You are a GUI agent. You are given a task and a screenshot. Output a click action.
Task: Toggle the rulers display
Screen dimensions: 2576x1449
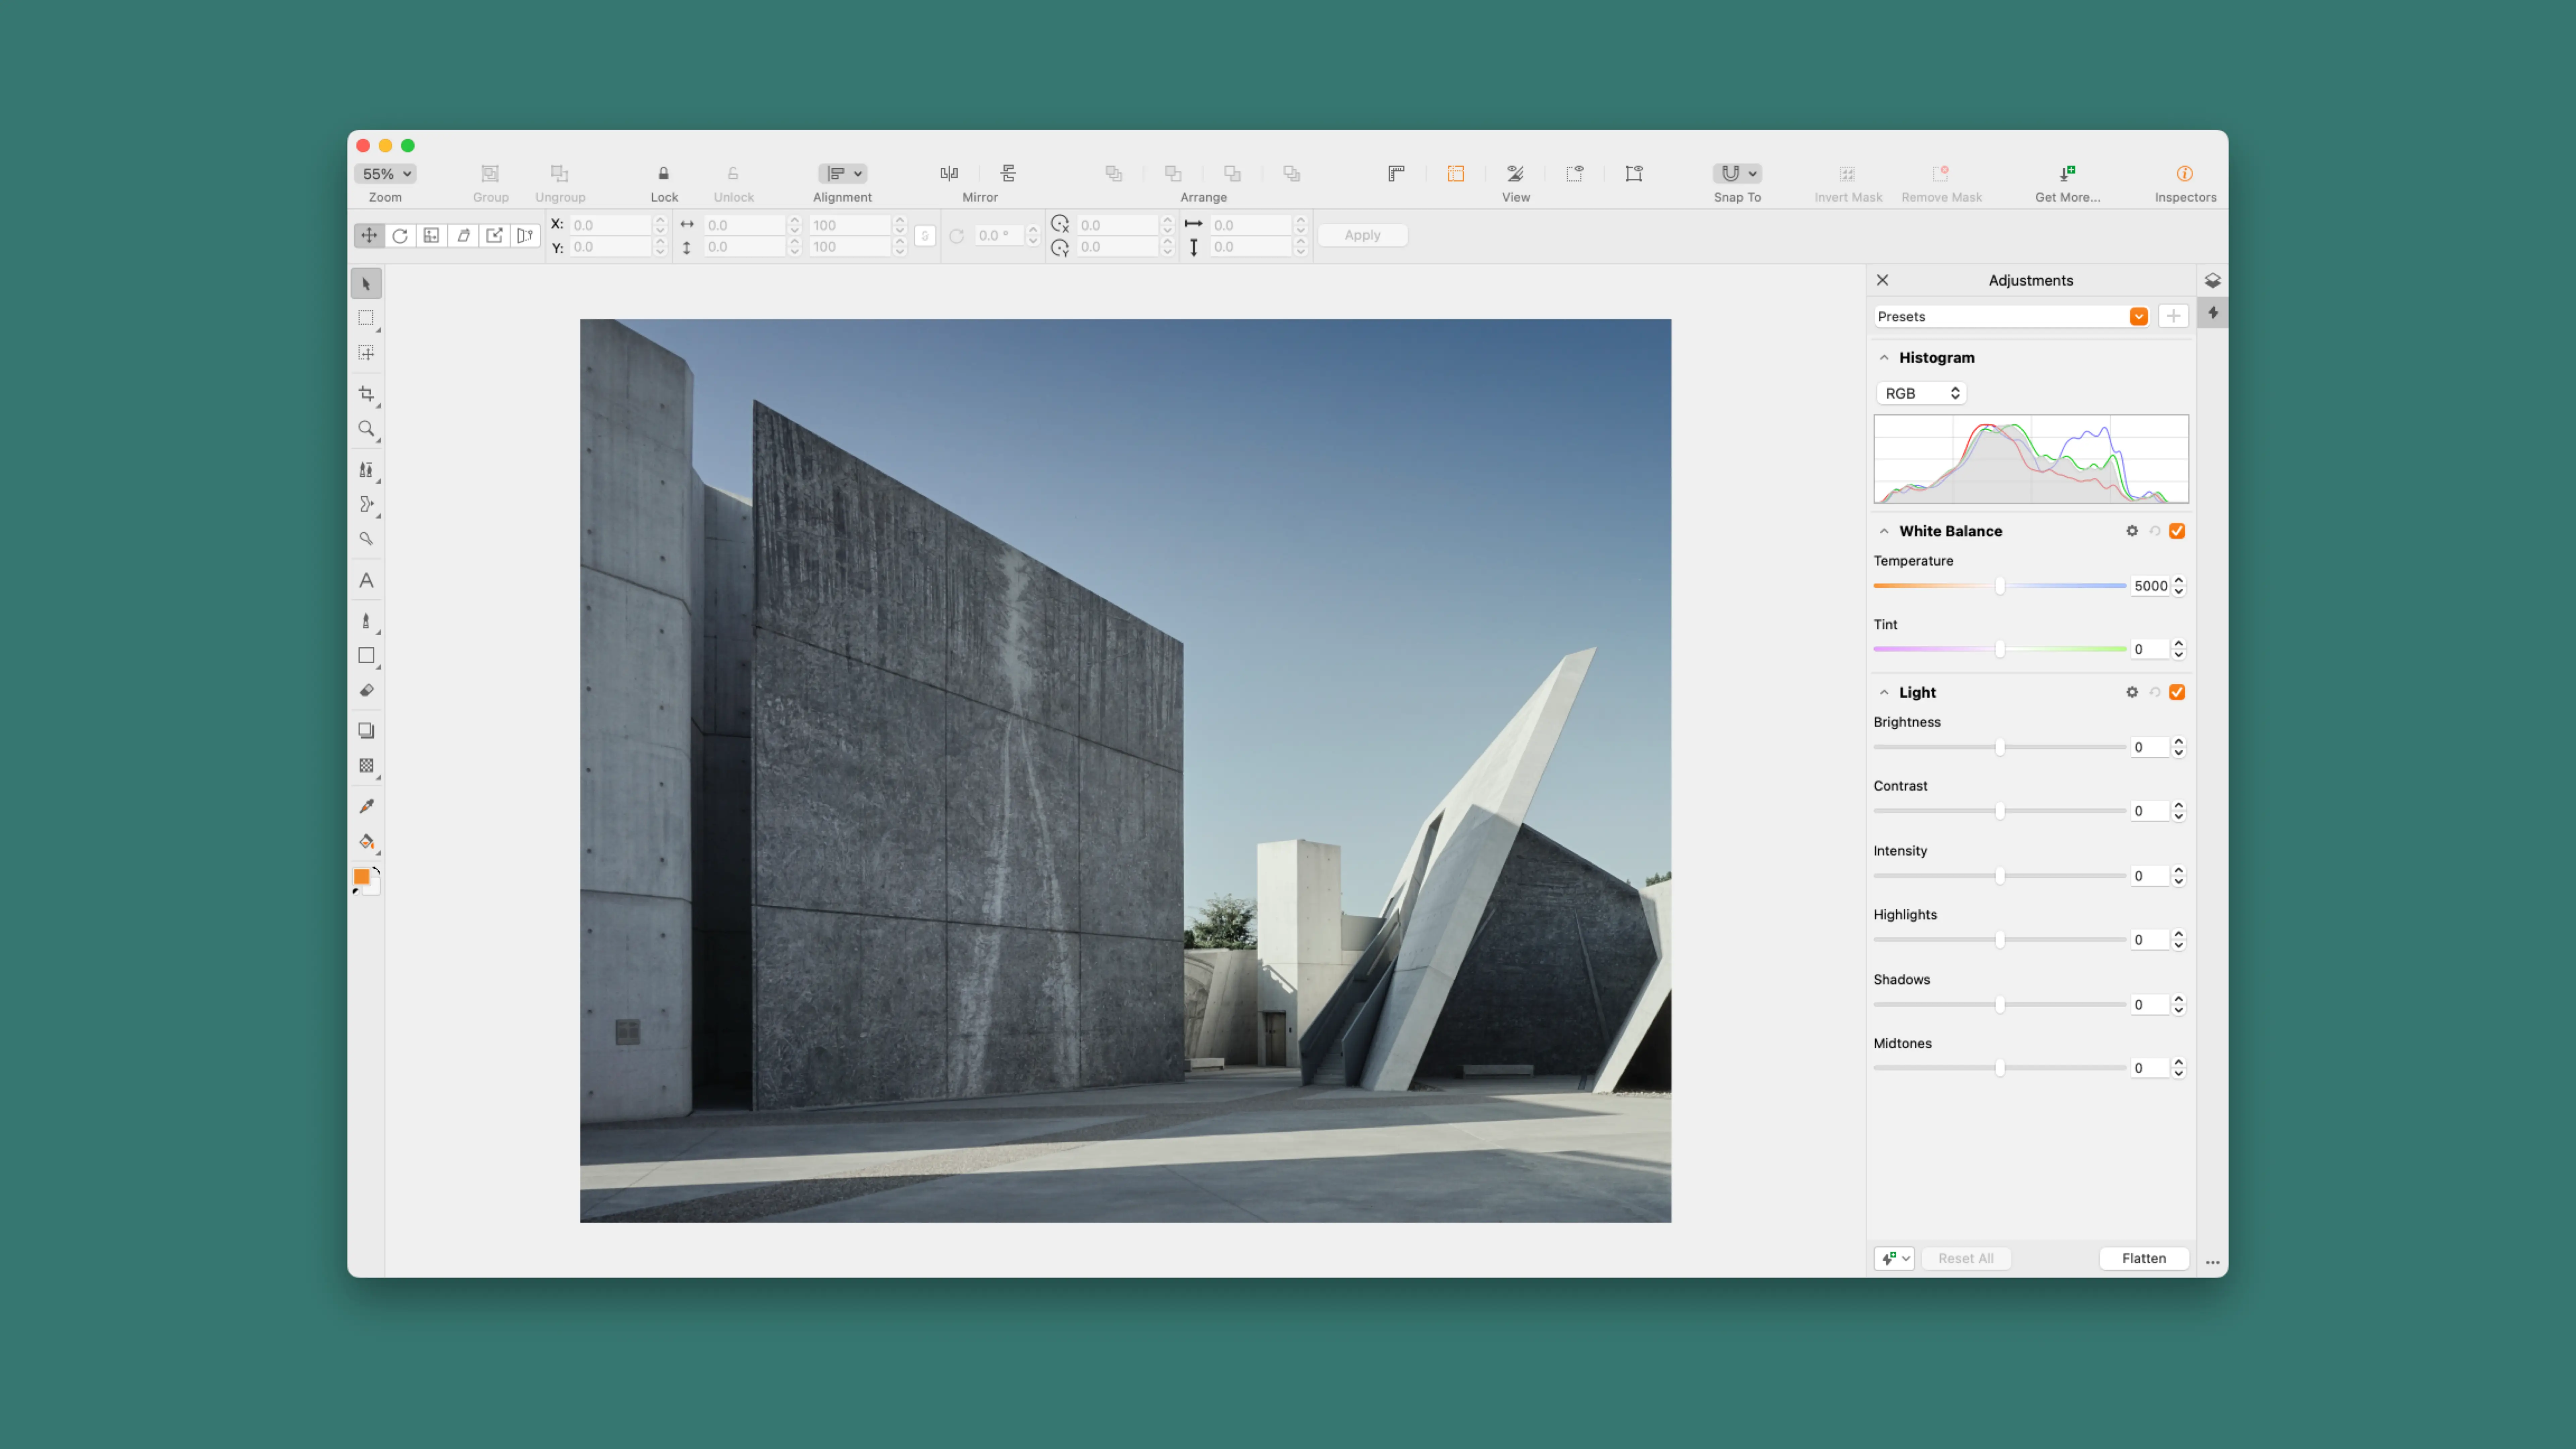click(x=1396, y=174)
